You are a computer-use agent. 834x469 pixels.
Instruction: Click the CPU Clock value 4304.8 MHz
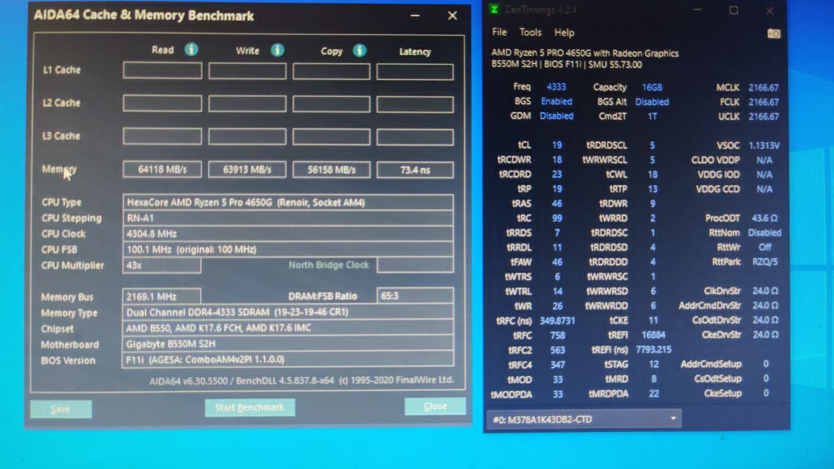288,233
